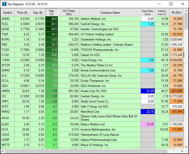Select the EMMS symbol cell
The image size is (189, 154).
(7, 70)
